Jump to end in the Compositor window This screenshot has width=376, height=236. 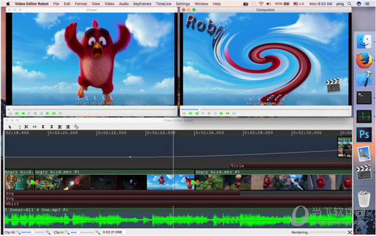[234, 113]
